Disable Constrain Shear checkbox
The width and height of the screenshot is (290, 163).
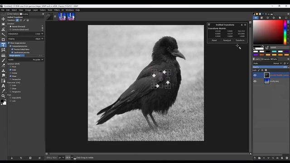point(10,76)
